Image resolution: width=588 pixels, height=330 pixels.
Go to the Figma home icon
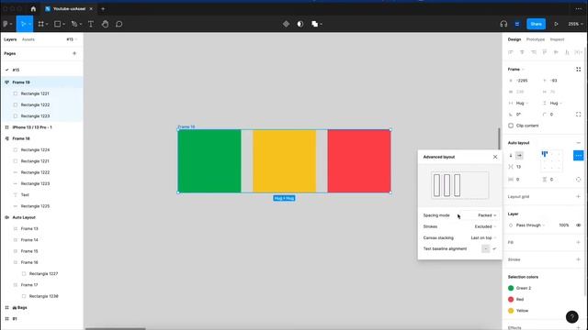click(33, 8)
